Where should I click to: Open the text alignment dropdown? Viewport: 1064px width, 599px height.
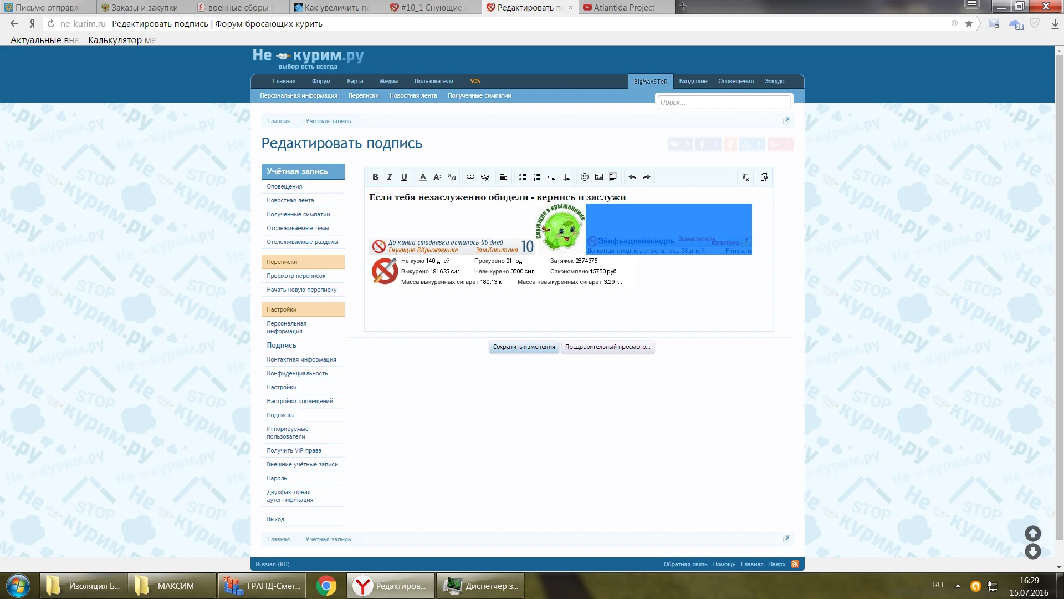(x=503, y=177)
